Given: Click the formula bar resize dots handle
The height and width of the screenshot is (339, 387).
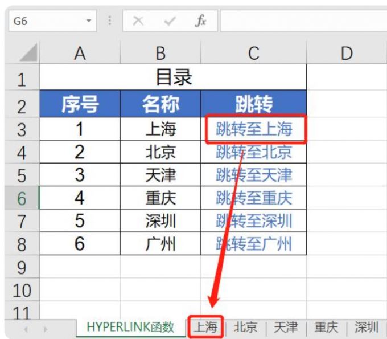Looking at the screenshot, I should click(x=110, y=21).
